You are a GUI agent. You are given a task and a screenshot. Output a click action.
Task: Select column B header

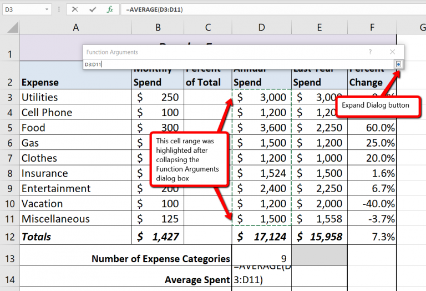158,27
